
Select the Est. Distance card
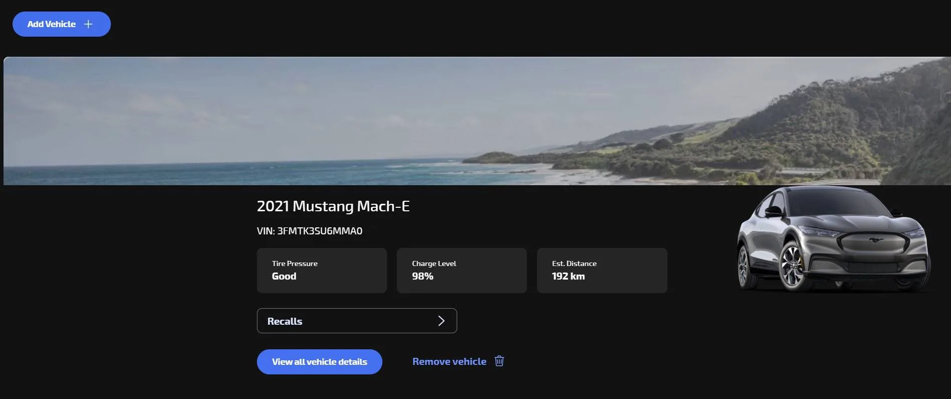[602, 271]
